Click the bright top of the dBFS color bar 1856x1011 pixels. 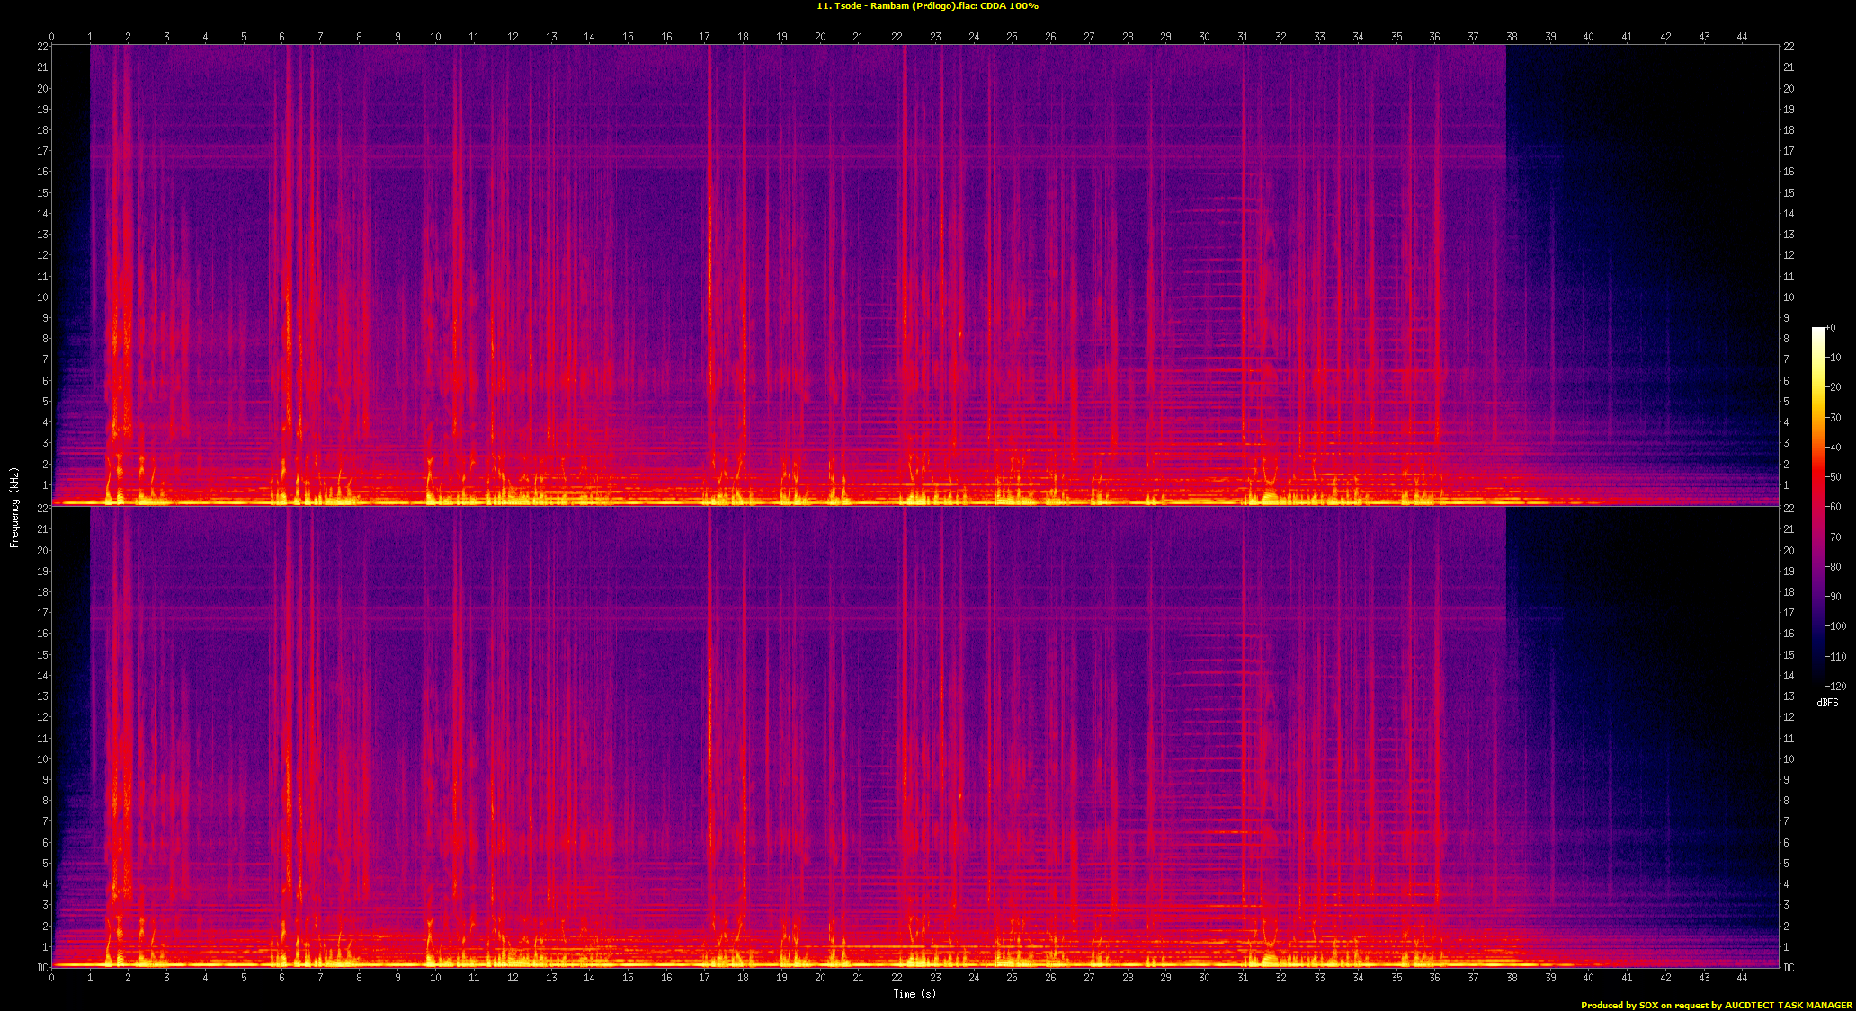tap(1817, 332)
